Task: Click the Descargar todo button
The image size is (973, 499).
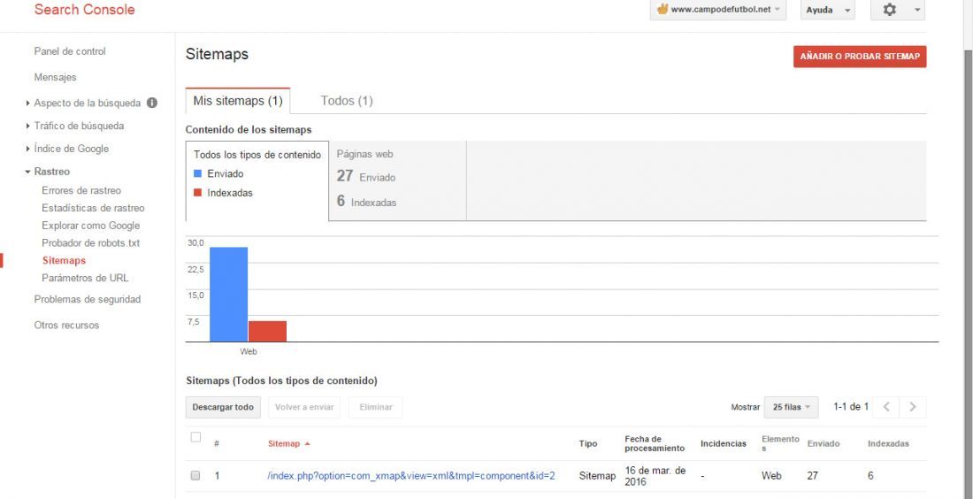Action: pos(223,407)
